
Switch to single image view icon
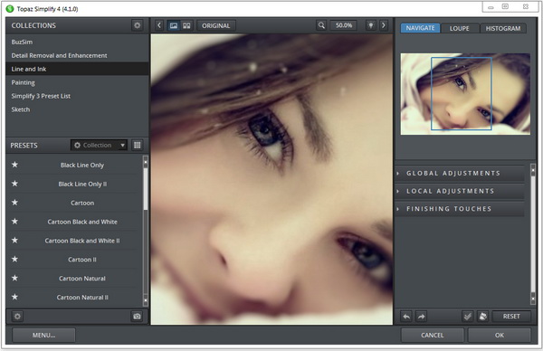click(x=174, y=25)
